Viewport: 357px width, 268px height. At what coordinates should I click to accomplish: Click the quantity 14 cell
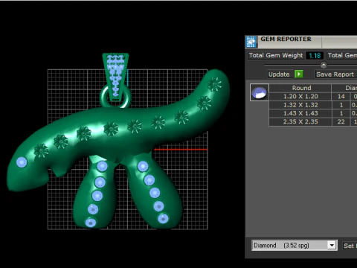[341, 97]
